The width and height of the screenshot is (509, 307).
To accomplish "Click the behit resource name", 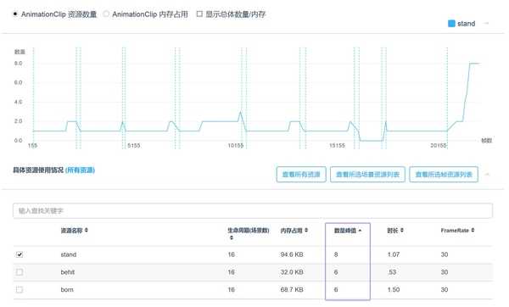I will point(68,272).
